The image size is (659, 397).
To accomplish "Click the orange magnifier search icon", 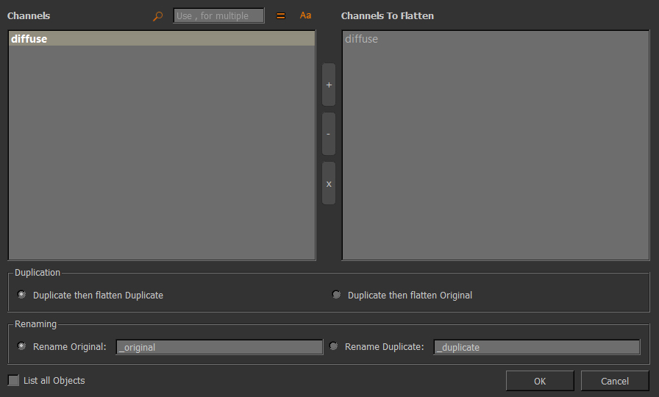I will [157, 16].
